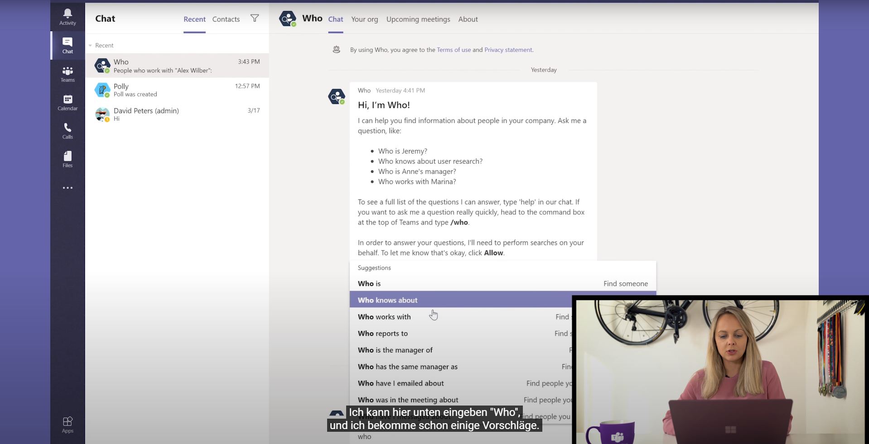Select the Chat icon in the sidebar
The width and height of the screenshot is (869, 444).
click(x=67, y=44)
